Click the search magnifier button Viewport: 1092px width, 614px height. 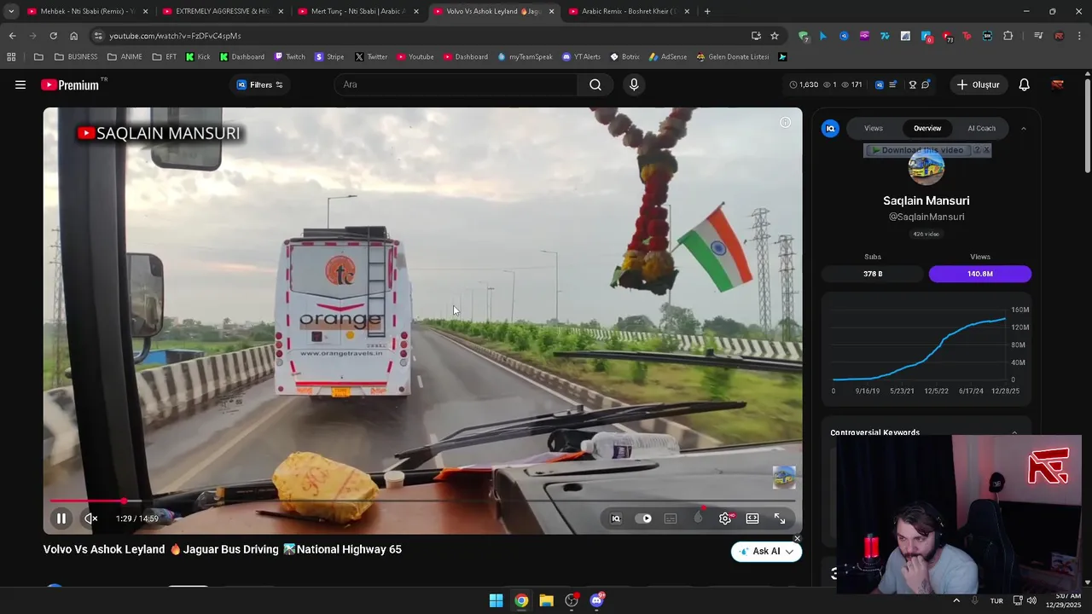[595, 84]
